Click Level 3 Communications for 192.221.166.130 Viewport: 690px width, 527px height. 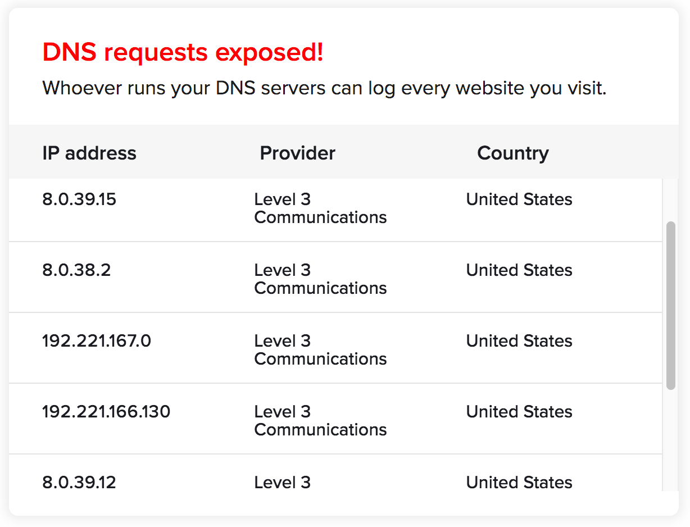(x=320, y=421)
